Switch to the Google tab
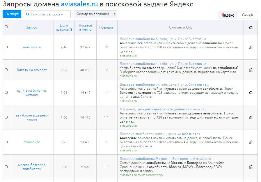The image size is (261, 182). pos(248,15)
